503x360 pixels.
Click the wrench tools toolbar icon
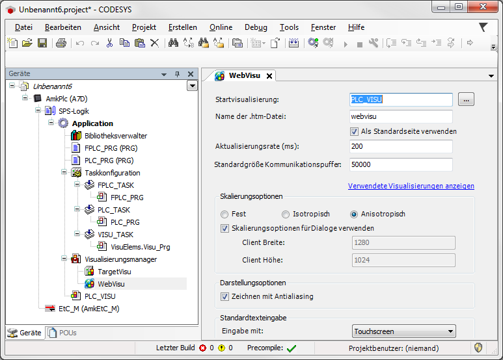(374, 43)
